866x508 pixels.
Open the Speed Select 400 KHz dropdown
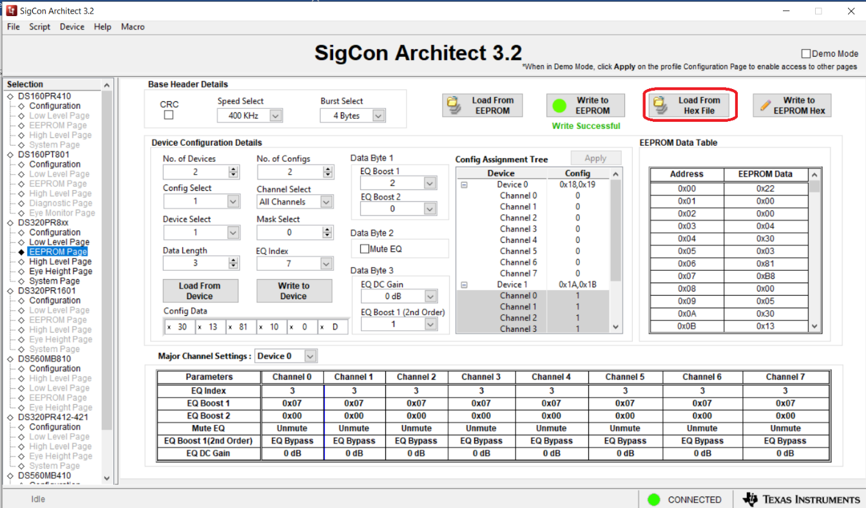point(276,116)
